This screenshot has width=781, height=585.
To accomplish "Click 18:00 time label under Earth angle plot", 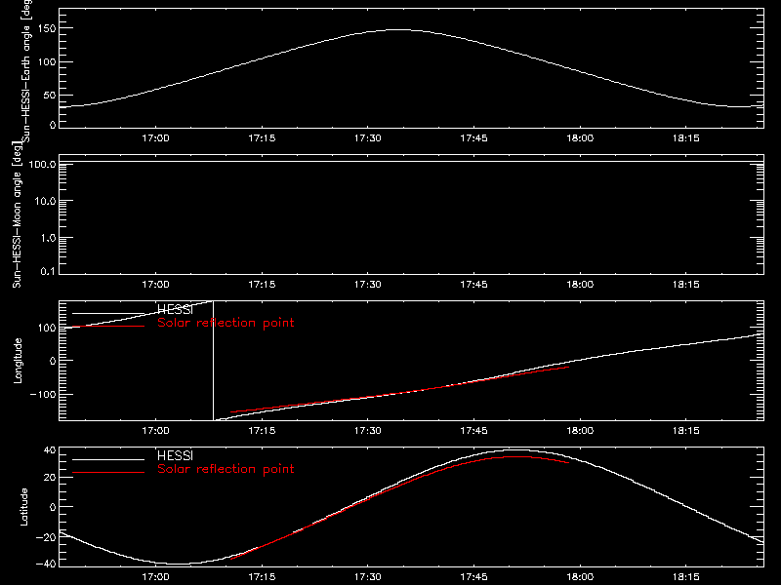I will click(x=580, y=138).
